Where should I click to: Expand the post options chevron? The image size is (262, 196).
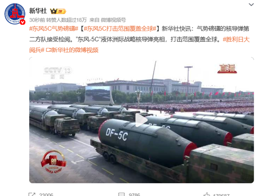pos(251,5)
